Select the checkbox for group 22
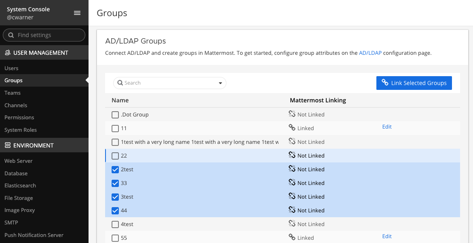Image resolution: width=473 pixels, height=243 pixels. click(115, 156)
